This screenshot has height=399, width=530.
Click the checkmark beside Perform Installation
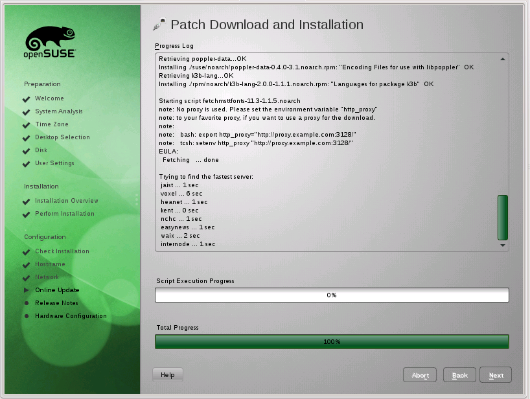(x=26, y=214)
